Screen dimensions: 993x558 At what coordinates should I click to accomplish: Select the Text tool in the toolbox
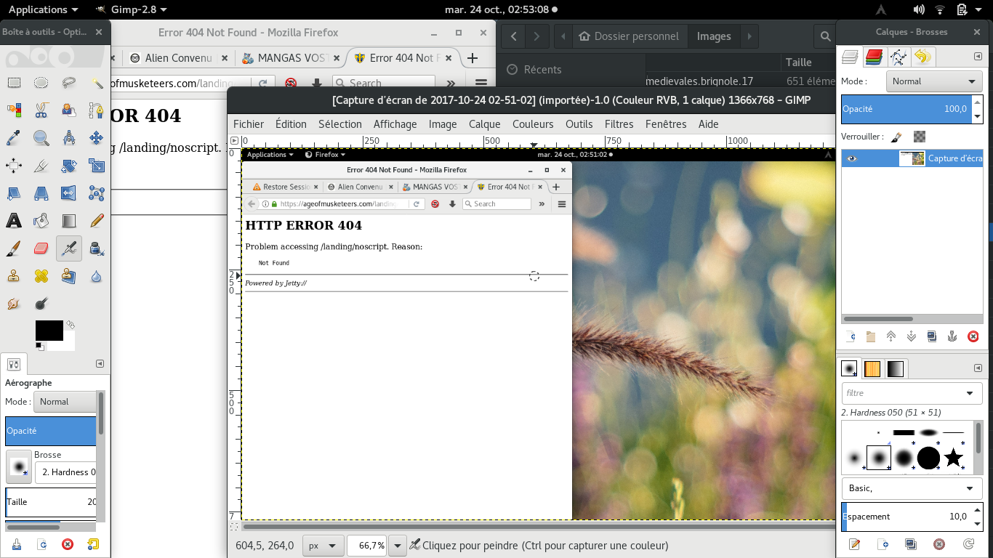coord(14,221)
